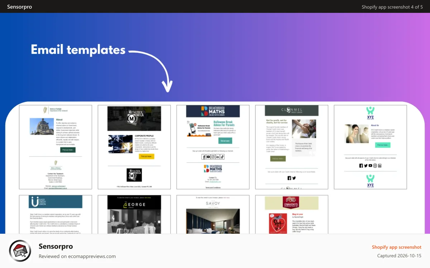Click the TikTok icon in Breakthrough Maths template
This screenshot has width=430, height=268.
point(222,157)
